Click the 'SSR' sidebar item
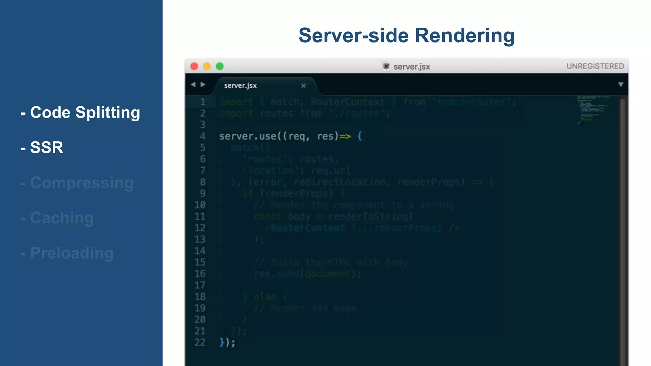Screen dimensions: 651x366 pos(42,147)
